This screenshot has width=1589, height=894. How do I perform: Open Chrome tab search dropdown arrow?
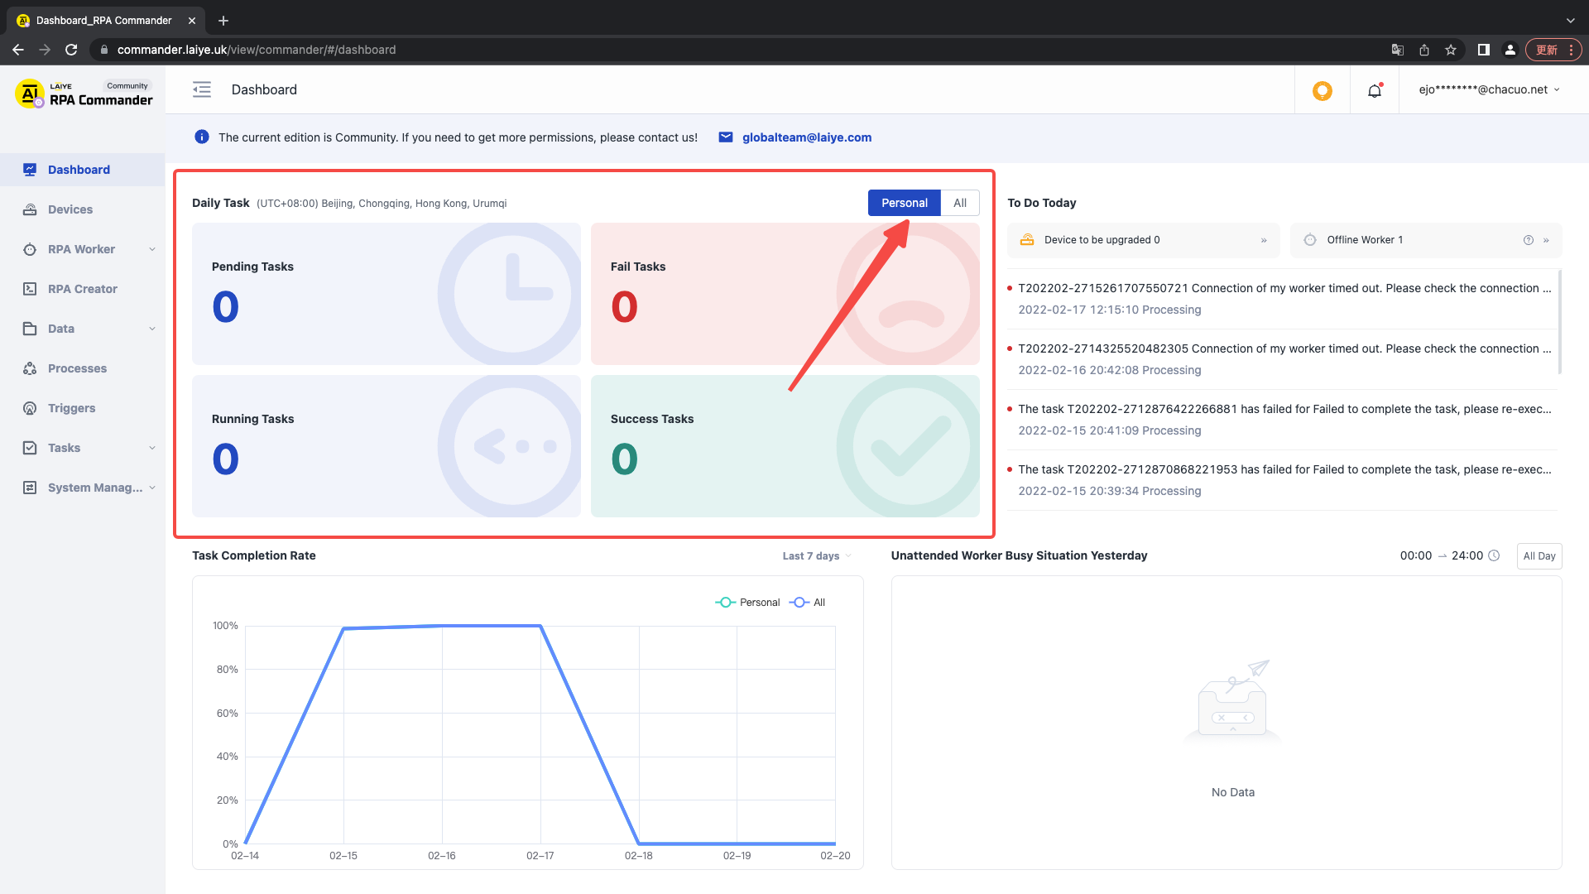[x=1571, y=21]
